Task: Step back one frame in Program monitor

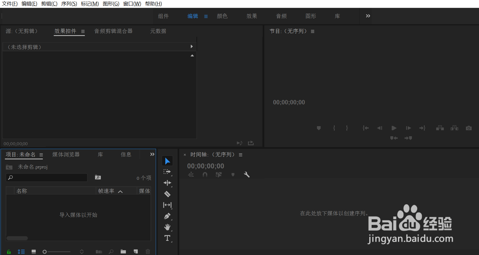Action: tap(380, 128)
